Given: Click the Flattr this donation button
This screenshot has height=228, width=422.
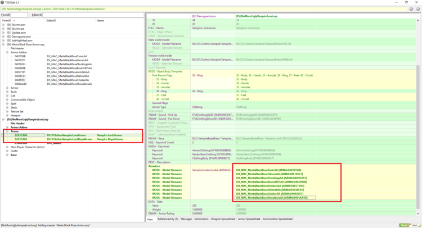Looking at the screenshot, I should pos(410,225).
